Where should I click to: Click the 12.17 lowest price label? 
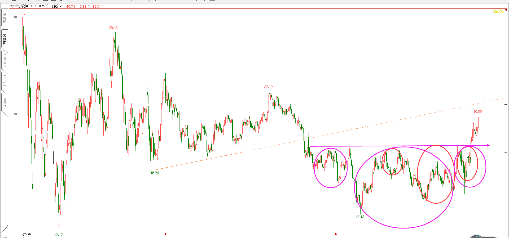tap(59, 235)
